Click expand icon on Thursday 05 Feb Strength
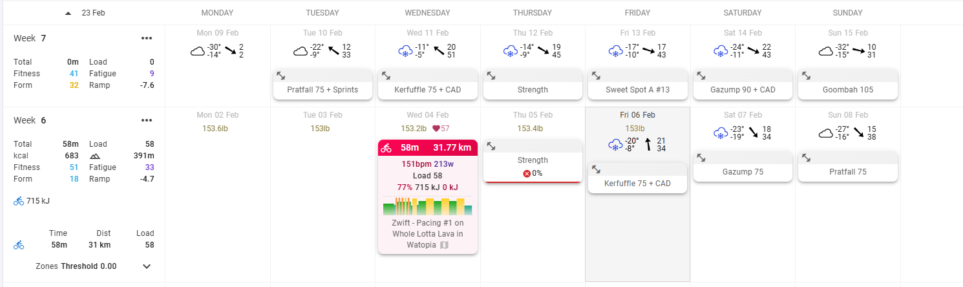This screenshot has width=963, height=287. click(x=491, y=147)
